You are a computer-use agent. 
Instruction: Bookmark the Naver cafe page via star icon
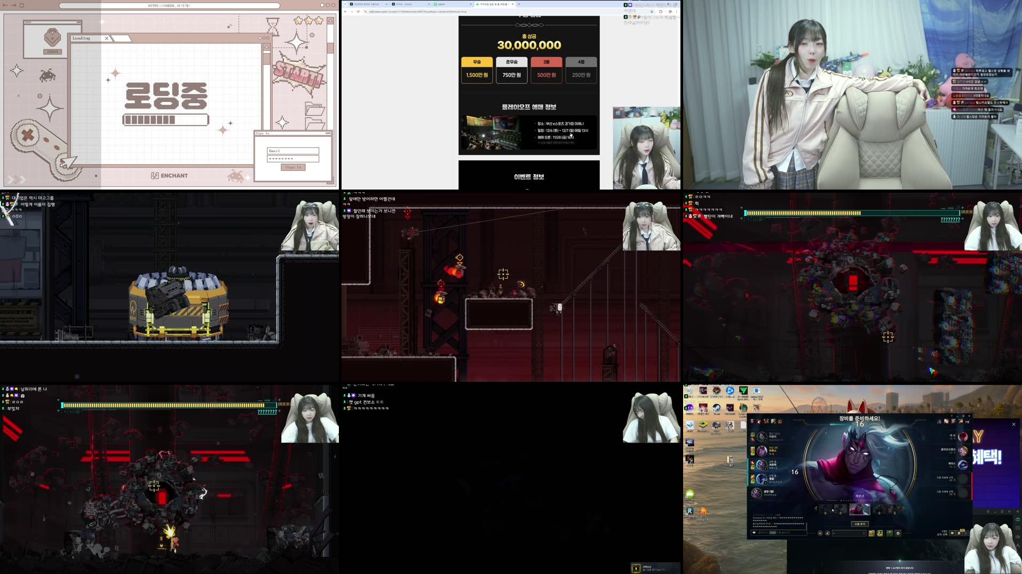(652, 12)
